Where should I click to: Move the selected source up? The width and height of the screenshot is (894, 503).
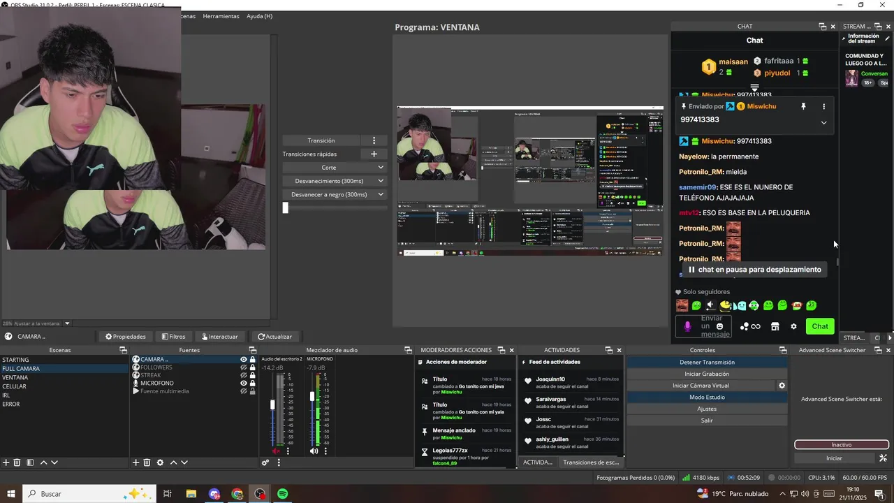174,462
